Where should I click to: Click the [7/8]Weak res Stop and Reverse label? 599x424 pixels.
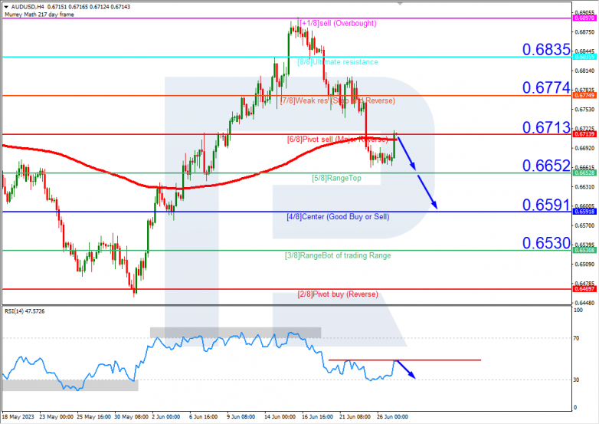click(x=337, y=100)
